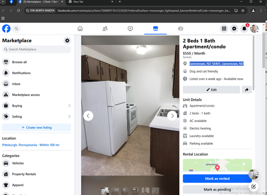Viewport: 267px width, 195px height.
Task: Select the first photo thumbnail
Action: click(x=105, y=191)
